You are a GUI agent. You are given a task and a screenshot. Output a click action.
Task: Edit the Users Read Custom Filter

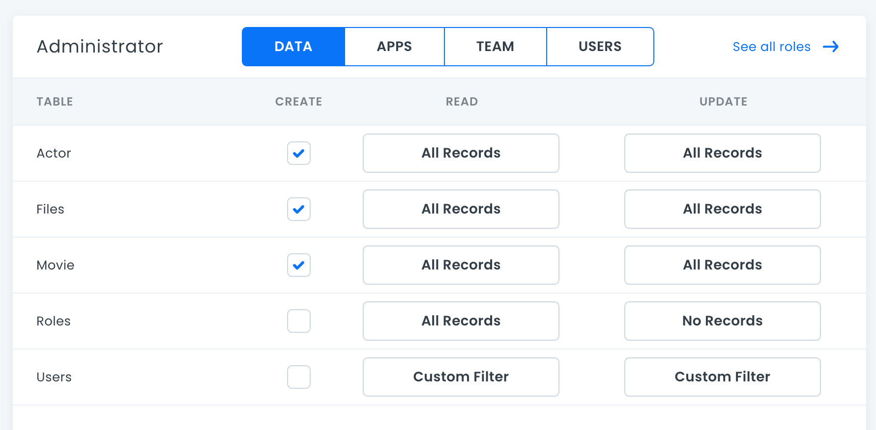[461, 377]
